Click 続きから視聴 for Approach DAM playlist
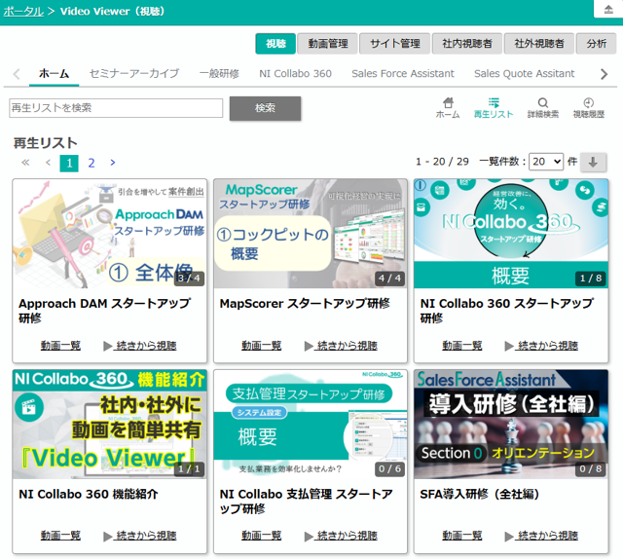Image resolution: width=623 pixels, height=559 pixels. tap(140, 346)
